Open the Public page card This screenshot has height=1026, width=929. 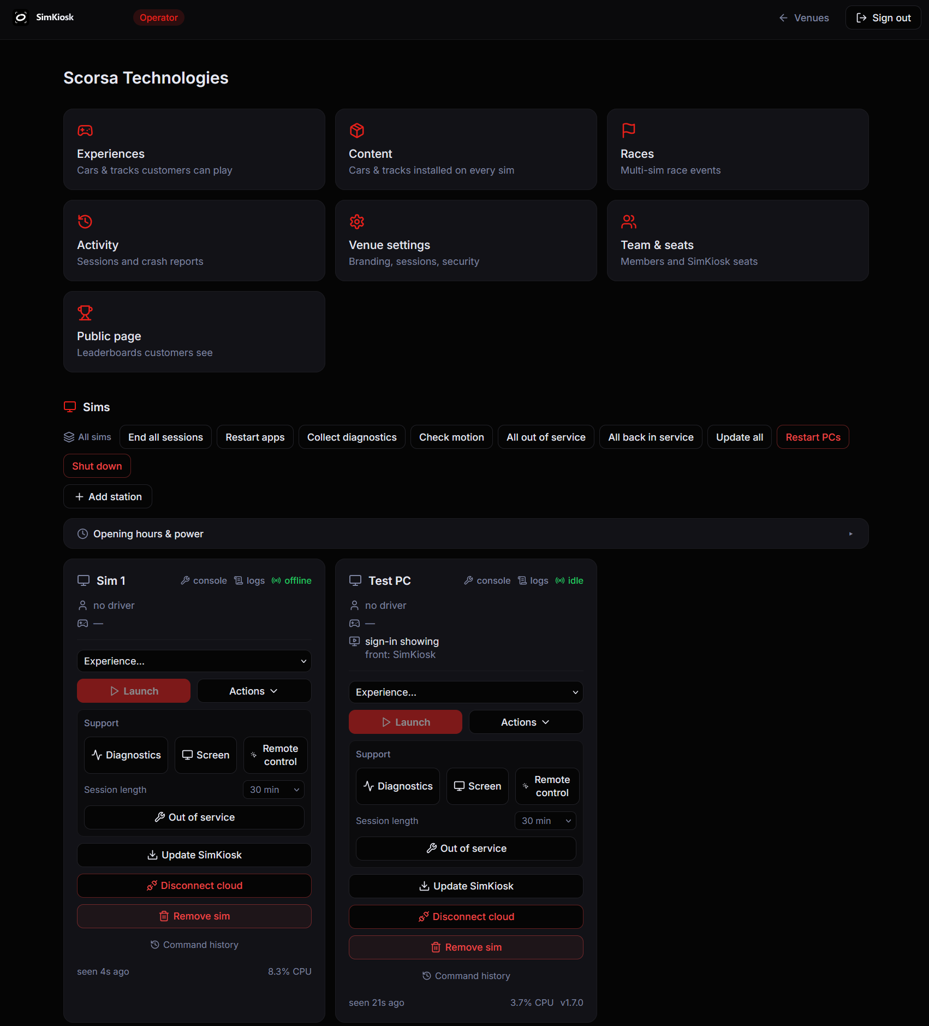[x=194, y=332]
